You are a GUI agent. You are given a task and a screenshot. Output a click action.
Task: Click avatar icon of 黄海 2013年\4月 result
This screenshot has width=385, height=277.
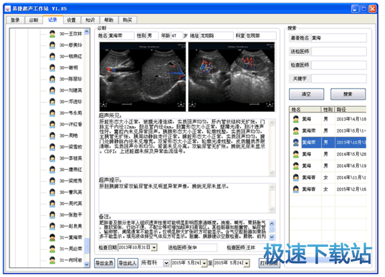[296, 119]
